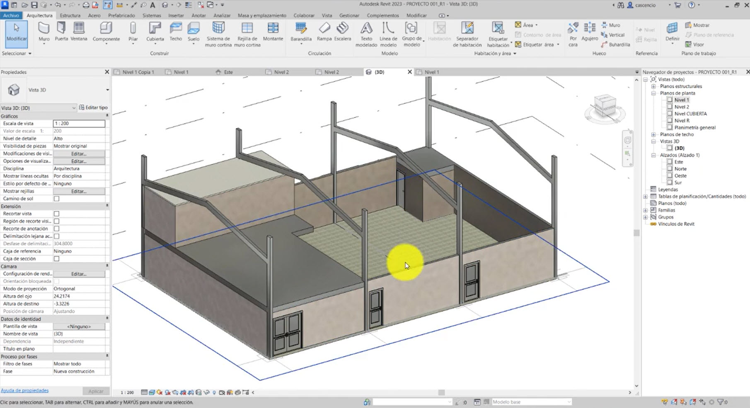Open the Vista 3D type selector dropdown

[x=107, y=90]
